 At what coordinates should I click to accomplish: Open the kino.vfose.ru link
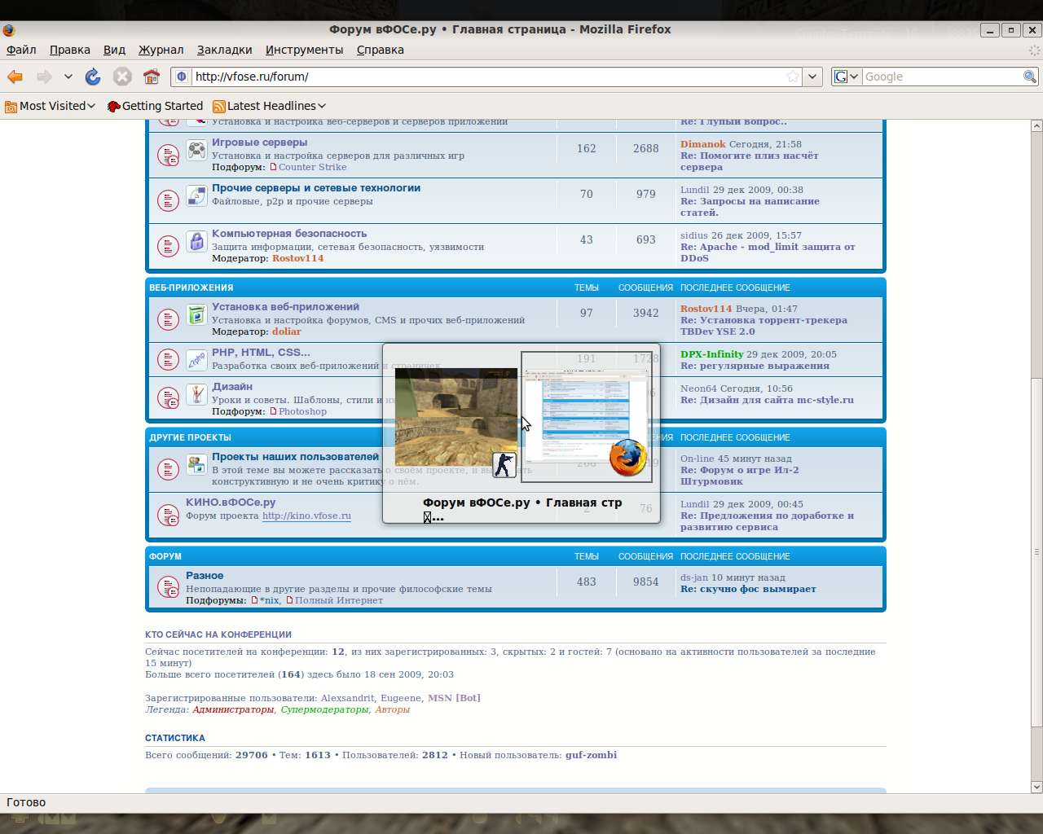tap(306, 516)
